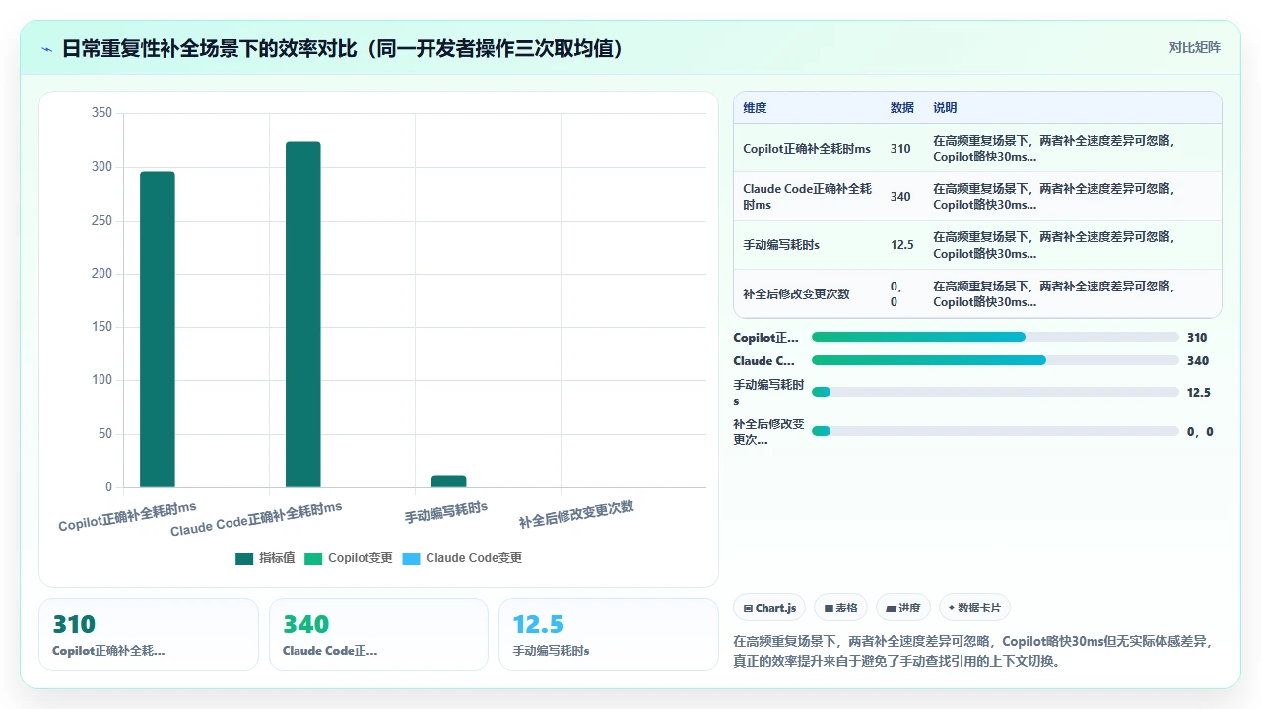Click x-axis label 补全后修改变更次数
This screenshot has width=1261, height=709.
[576, 514]
